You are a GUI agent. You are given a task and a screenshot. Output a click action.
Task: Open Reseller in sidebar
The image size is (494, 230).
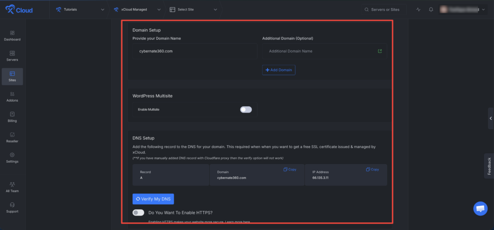pyautogui.click(x=12, y=138)
